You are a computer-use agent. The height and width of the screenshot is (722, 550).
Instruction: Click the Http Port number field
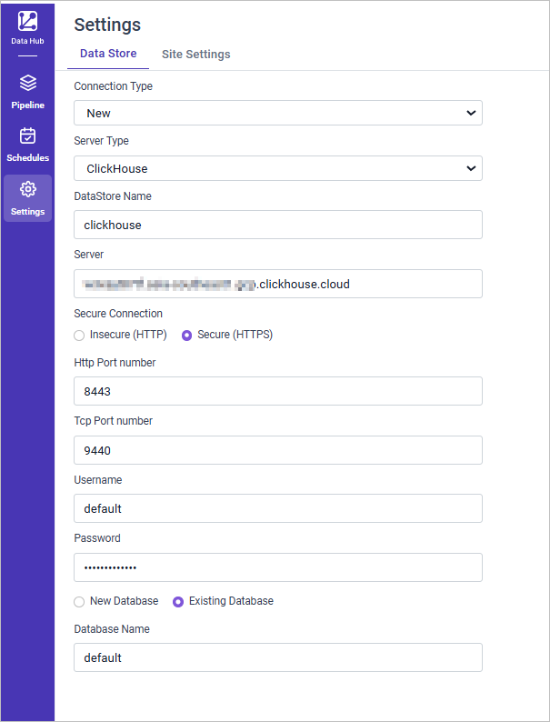[x=277, y=391]
